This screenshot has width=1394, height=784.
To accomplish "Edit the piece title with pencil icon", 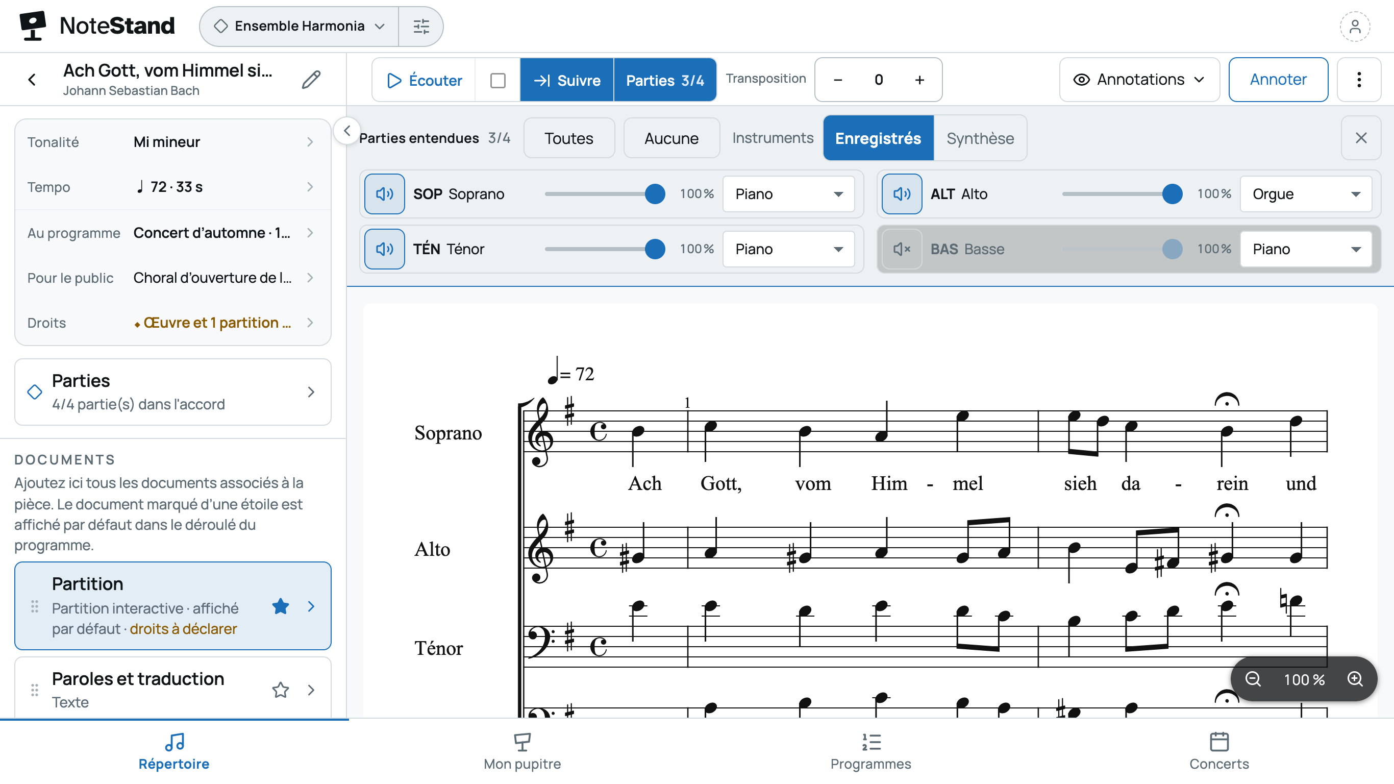I will [311, 80].
